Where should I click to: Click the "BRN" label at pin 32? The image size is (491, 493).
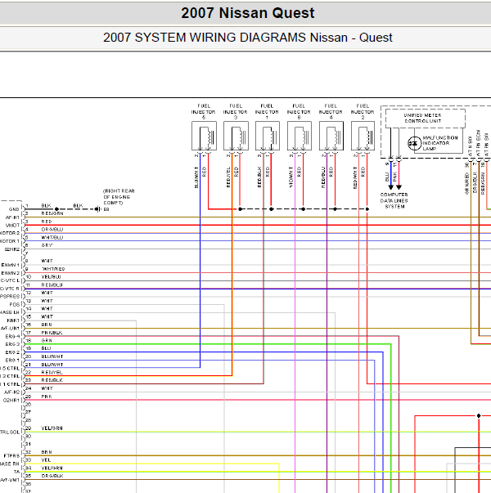coord(47,452)
